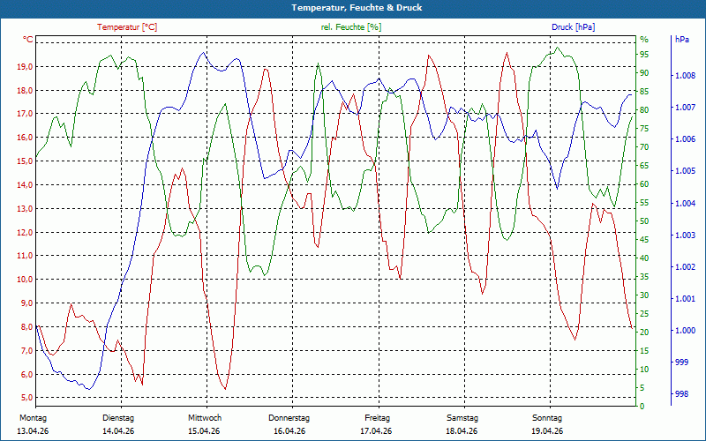This screenshot has height=441, width=706.
Task: Click the '75' humidity axis value
Action: tap(644, 129)
